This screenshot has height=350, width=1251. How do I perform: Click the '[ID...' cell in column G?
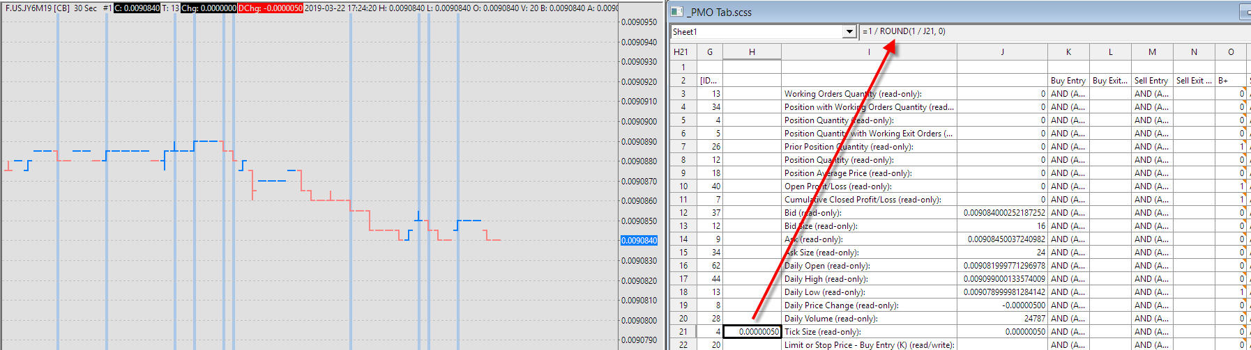coord(709,81)
